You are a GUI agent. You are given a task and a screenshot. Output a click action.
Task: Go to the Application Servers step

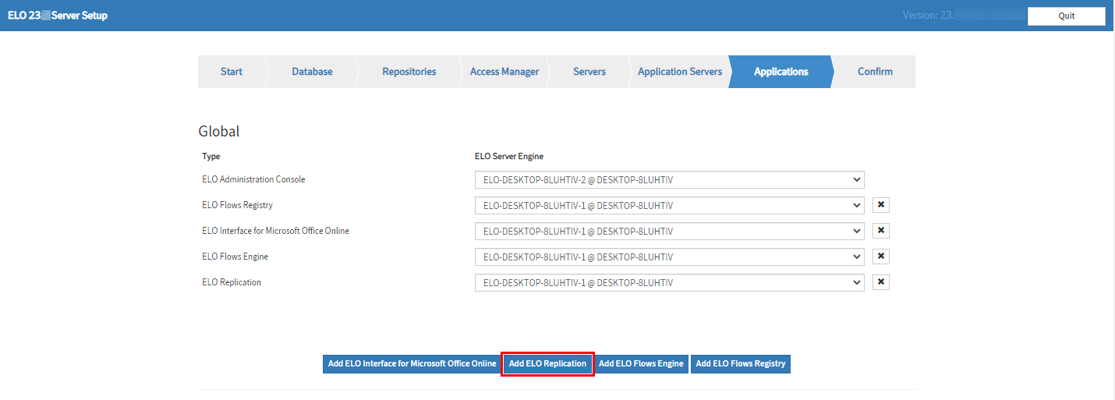pyautogui.click(x=680, y=72)
